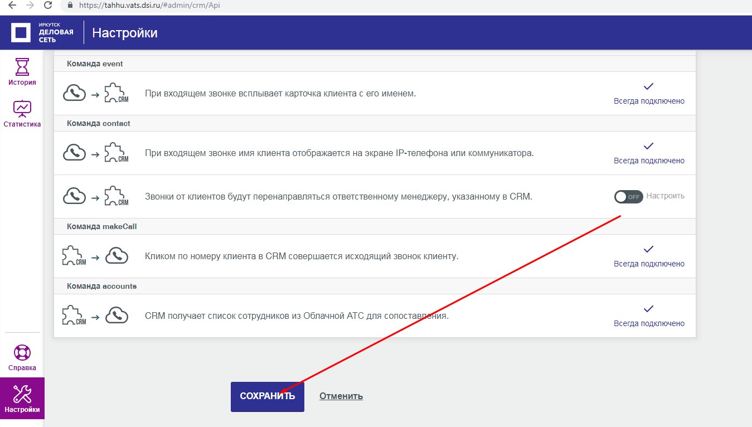Image resolution: width=752 pixels, height=427 pixels.
Task: Click Всегда подключено in the makeCall row
Action: [x=649, y=264]
